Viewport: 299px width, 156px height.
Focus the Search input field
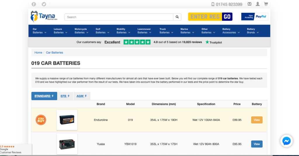[119, 17]
